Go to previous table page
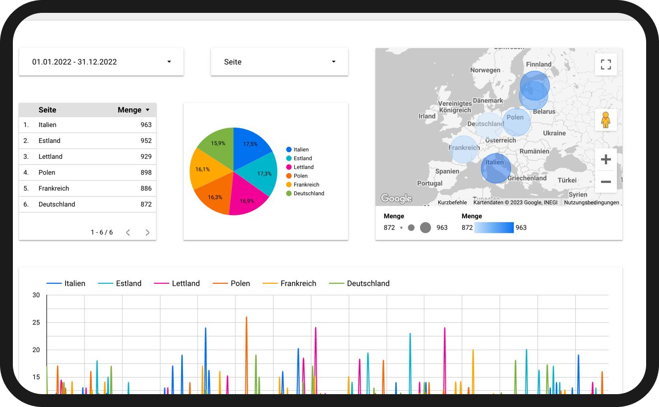This screenshot has width=659, height=407. (128, 232)
